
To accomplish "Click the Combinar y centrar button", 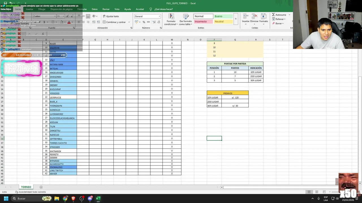I will 114,22.
